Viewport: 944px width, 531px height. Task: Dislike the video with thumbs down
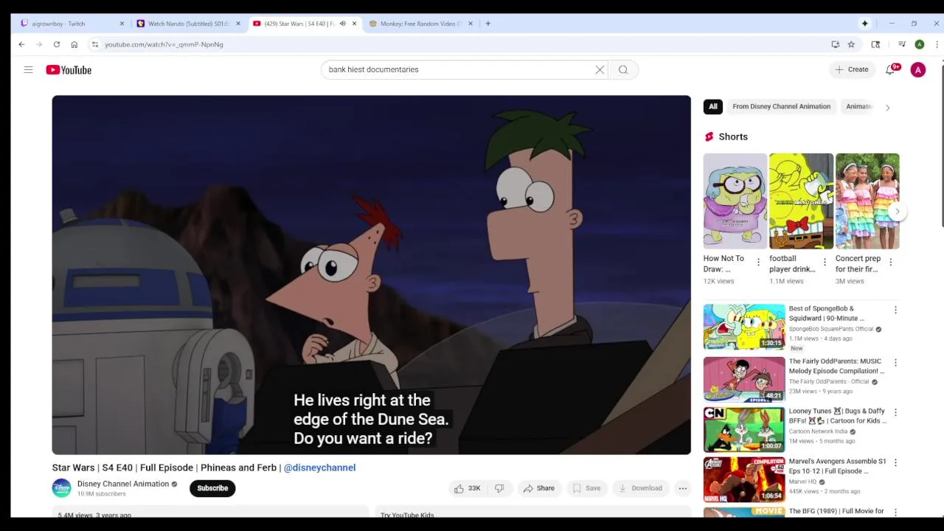[499, 488]
